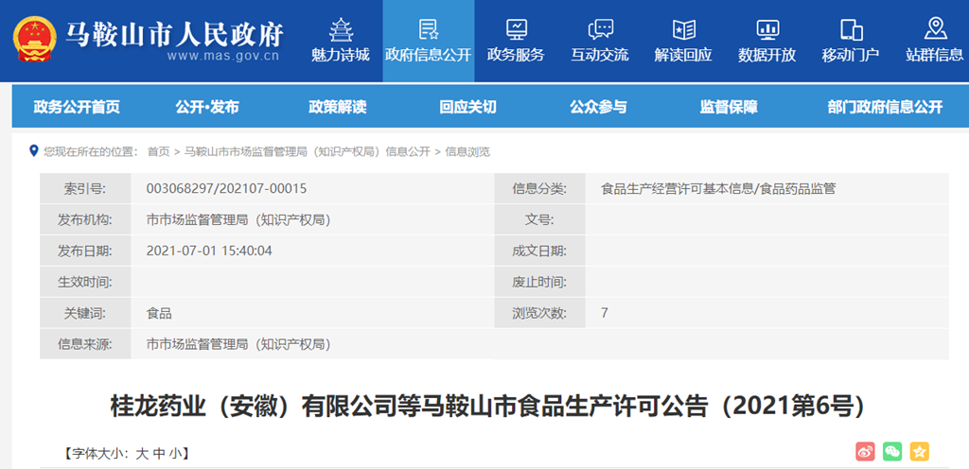Viewport: 969px width, 469px height.
Task: Click the national emblem logo
Action: coord(34,40)
